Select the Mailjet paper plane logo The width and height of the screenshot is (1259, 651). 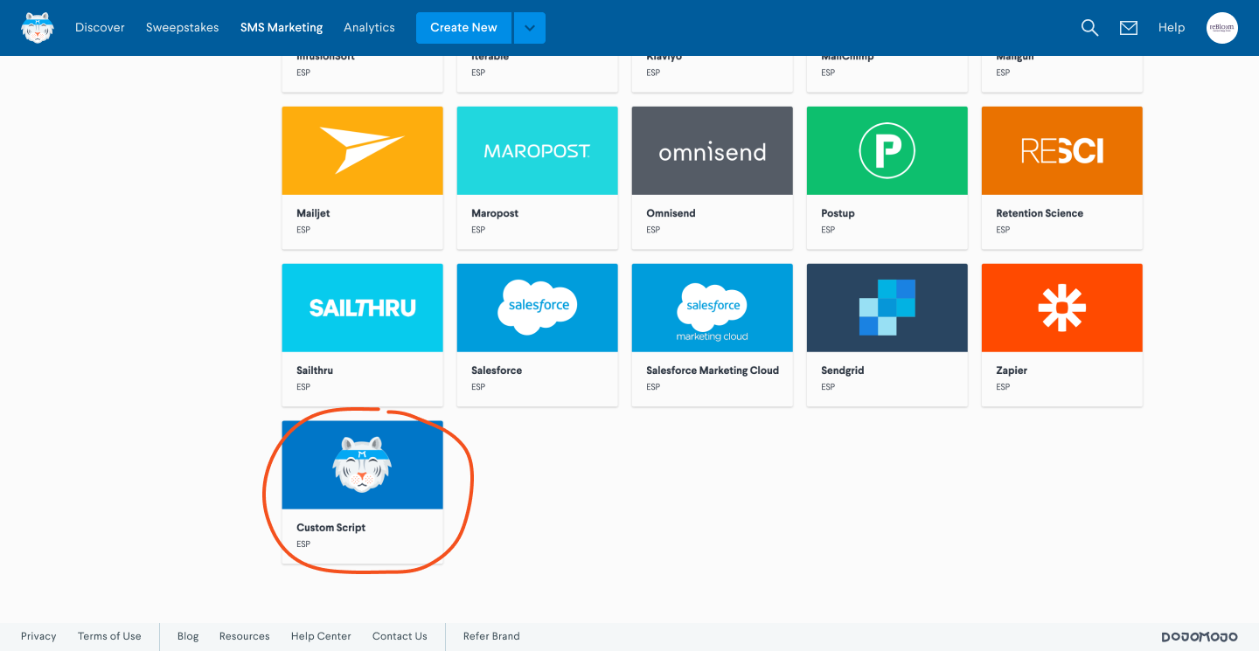[x=363, y=150]
